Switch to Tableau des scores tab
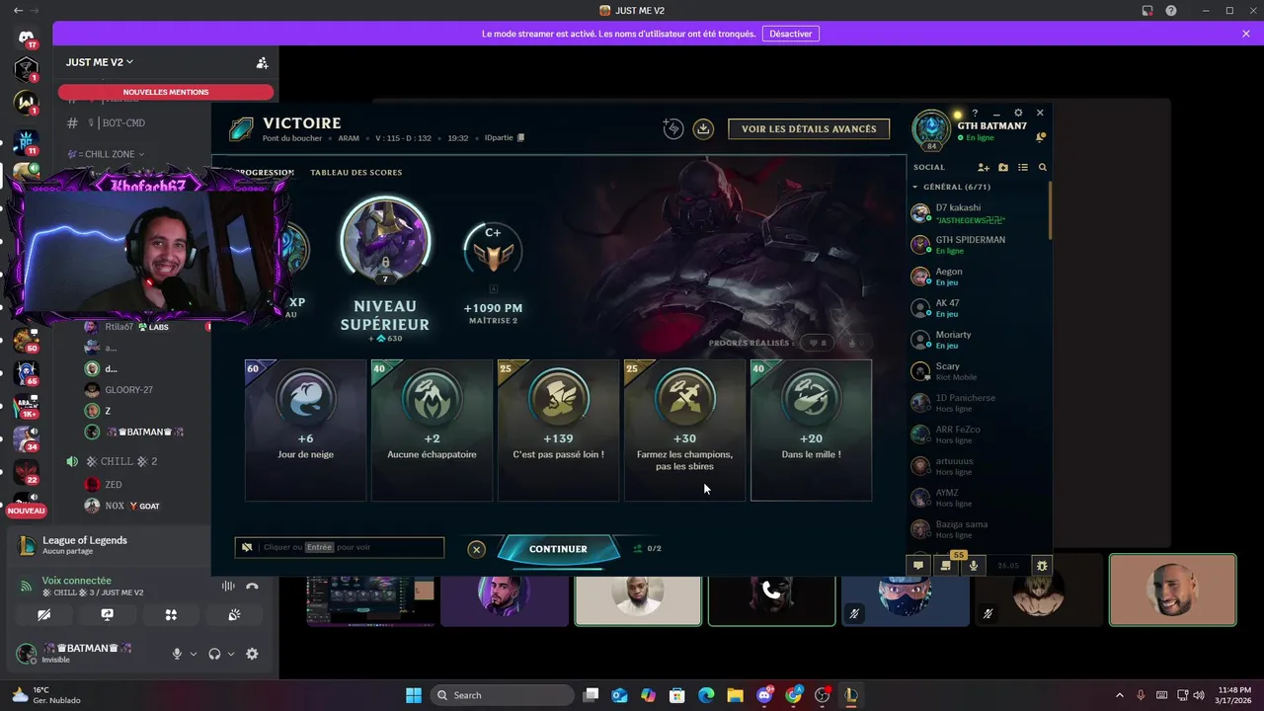1264x711 pixels. (x=355, y=173)
